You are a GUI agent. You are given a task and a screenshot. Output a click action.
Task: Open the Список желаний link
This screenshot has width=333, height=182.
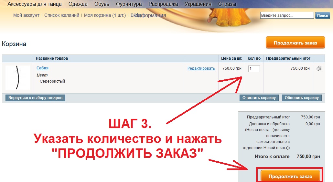click(x=62, y=15)
